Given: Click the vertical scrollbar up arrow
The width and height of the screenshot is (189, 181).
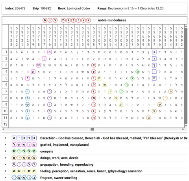Looking at the screenshot, I should point(186,26).
